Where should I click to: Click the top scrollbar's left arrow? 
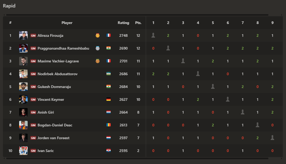(x=4, y=15)
